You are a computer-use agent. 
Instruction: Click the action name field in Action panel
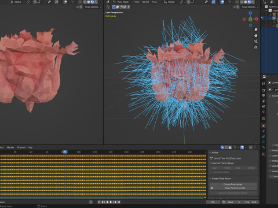(x=233, y=158)
